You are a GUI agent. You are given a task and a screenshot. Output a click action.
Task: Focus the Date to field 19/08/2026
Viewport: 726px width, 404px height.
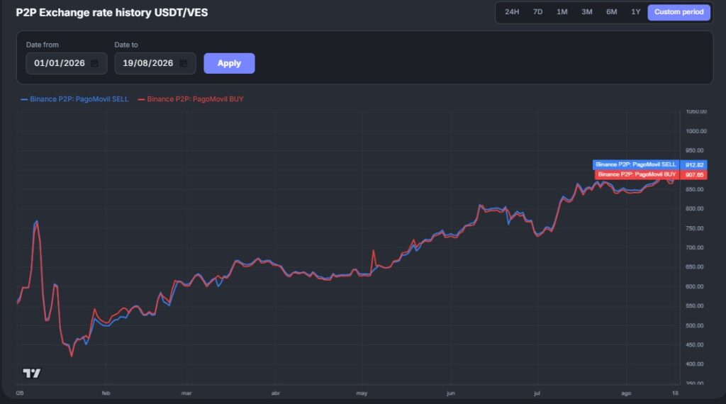click(x=155, y=63)
